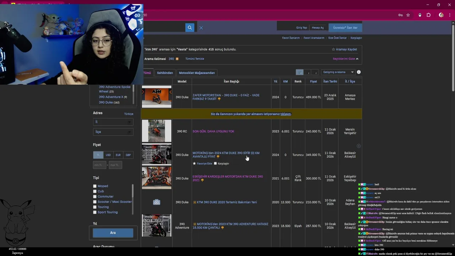Switch to the Motosiklet Mağazasından tab

point(197,73)
